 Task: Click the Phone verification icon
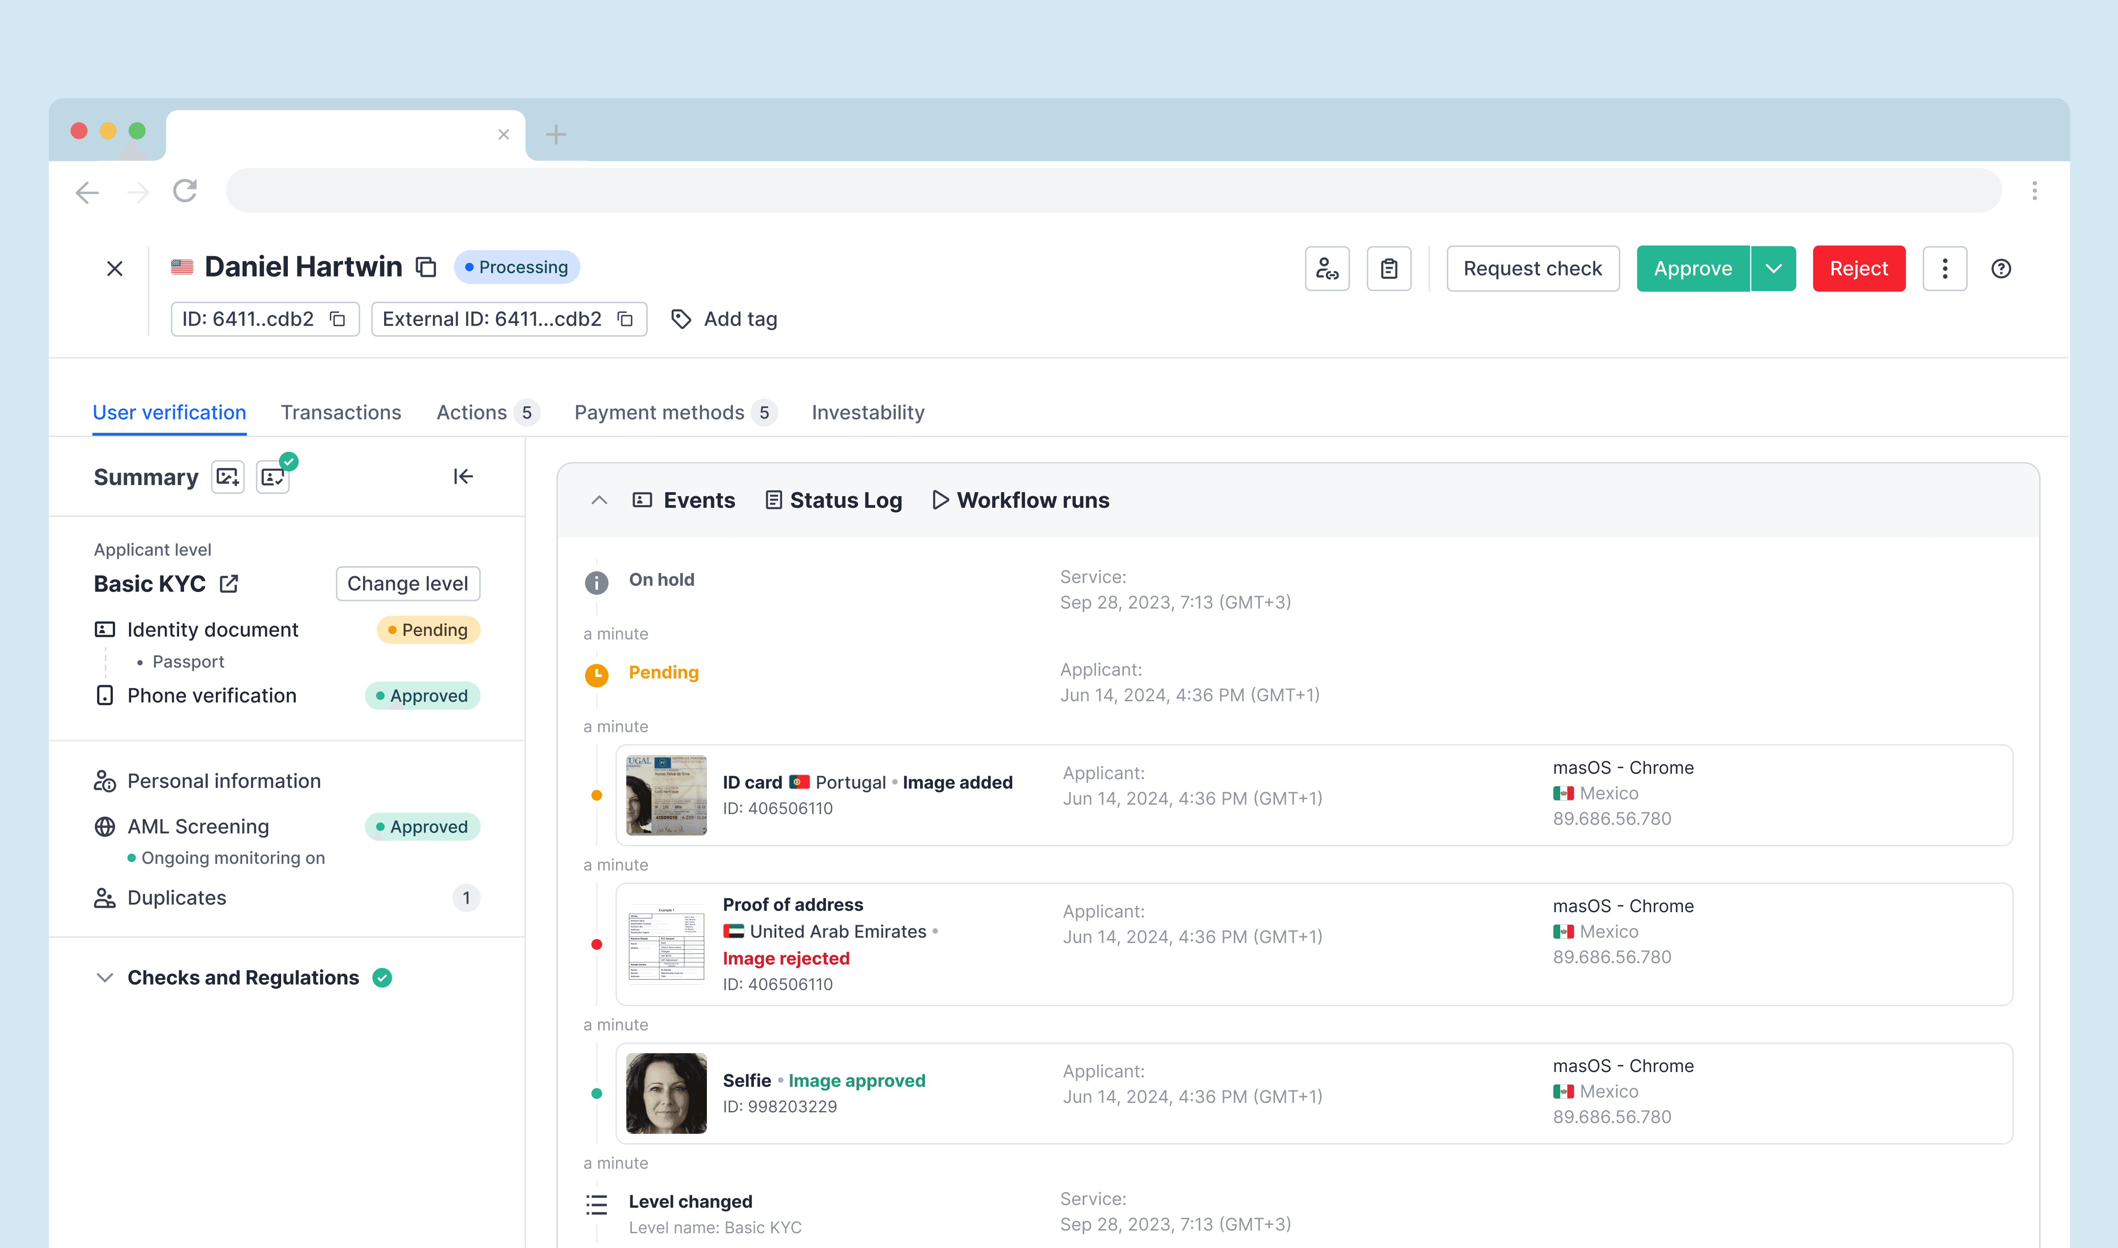click(x=105, y=695)
